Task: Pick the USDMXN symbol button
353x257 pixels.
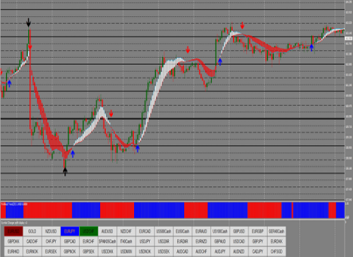Action: pos(126,251)
